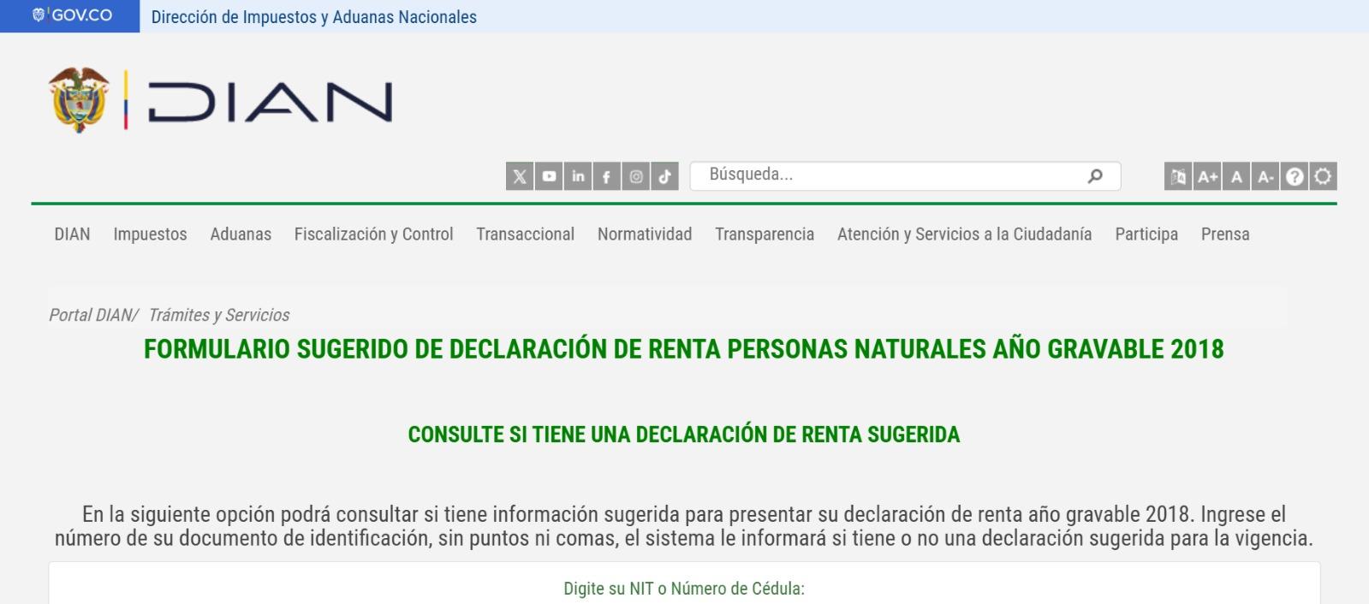Image resolution: width=1369 pixels, height=604 pixels.
Task: Click the paragraph beginning 'En la siguiente opción'
Action: (684, 526)
